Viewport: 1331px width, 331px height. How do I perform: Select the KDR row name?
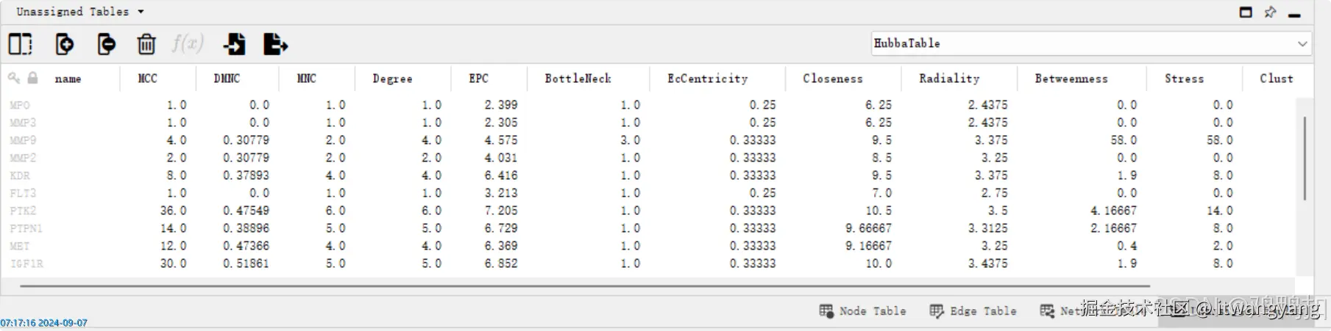[x=20, y=175]
